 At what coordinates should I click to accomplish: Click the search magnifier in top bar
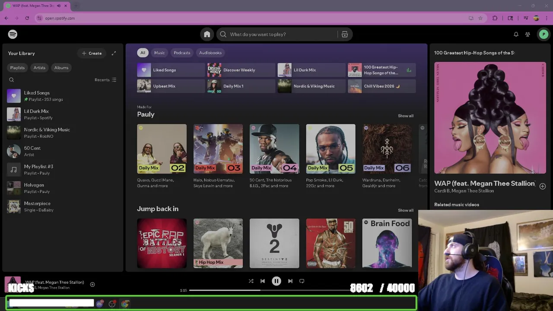pos(223,34)
